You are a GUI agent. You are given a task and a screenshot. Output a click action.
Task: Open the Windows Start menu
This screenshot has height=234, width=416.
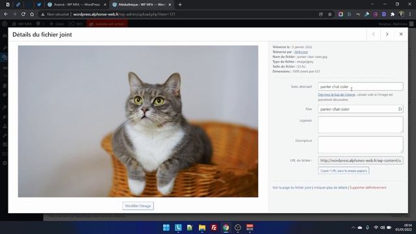166,227
